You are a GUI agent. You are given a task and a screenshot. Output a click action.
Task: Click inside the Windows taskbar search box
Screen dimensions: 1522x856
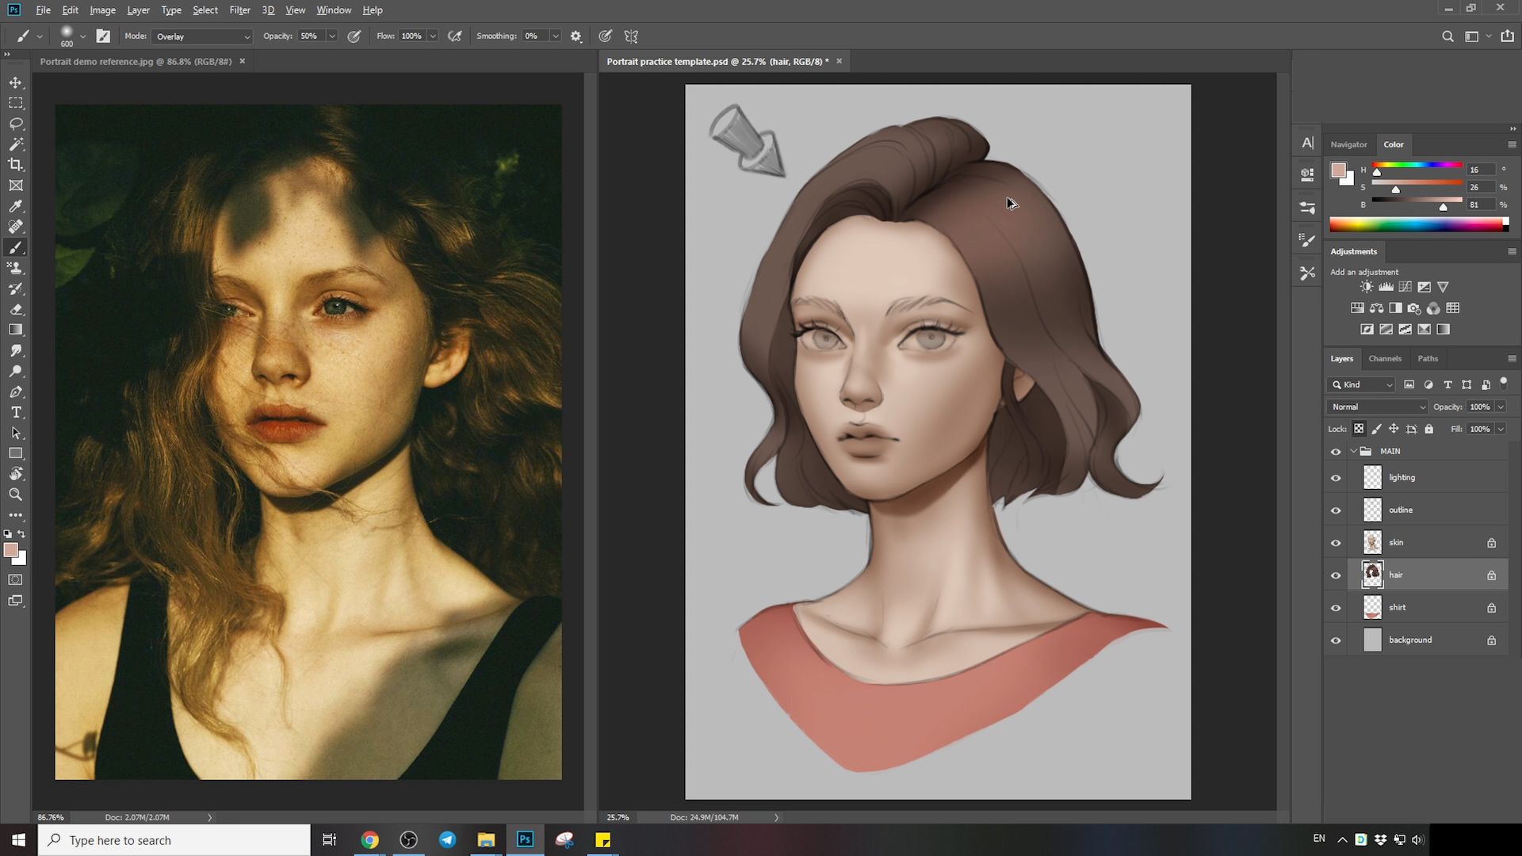click(174, 839)
